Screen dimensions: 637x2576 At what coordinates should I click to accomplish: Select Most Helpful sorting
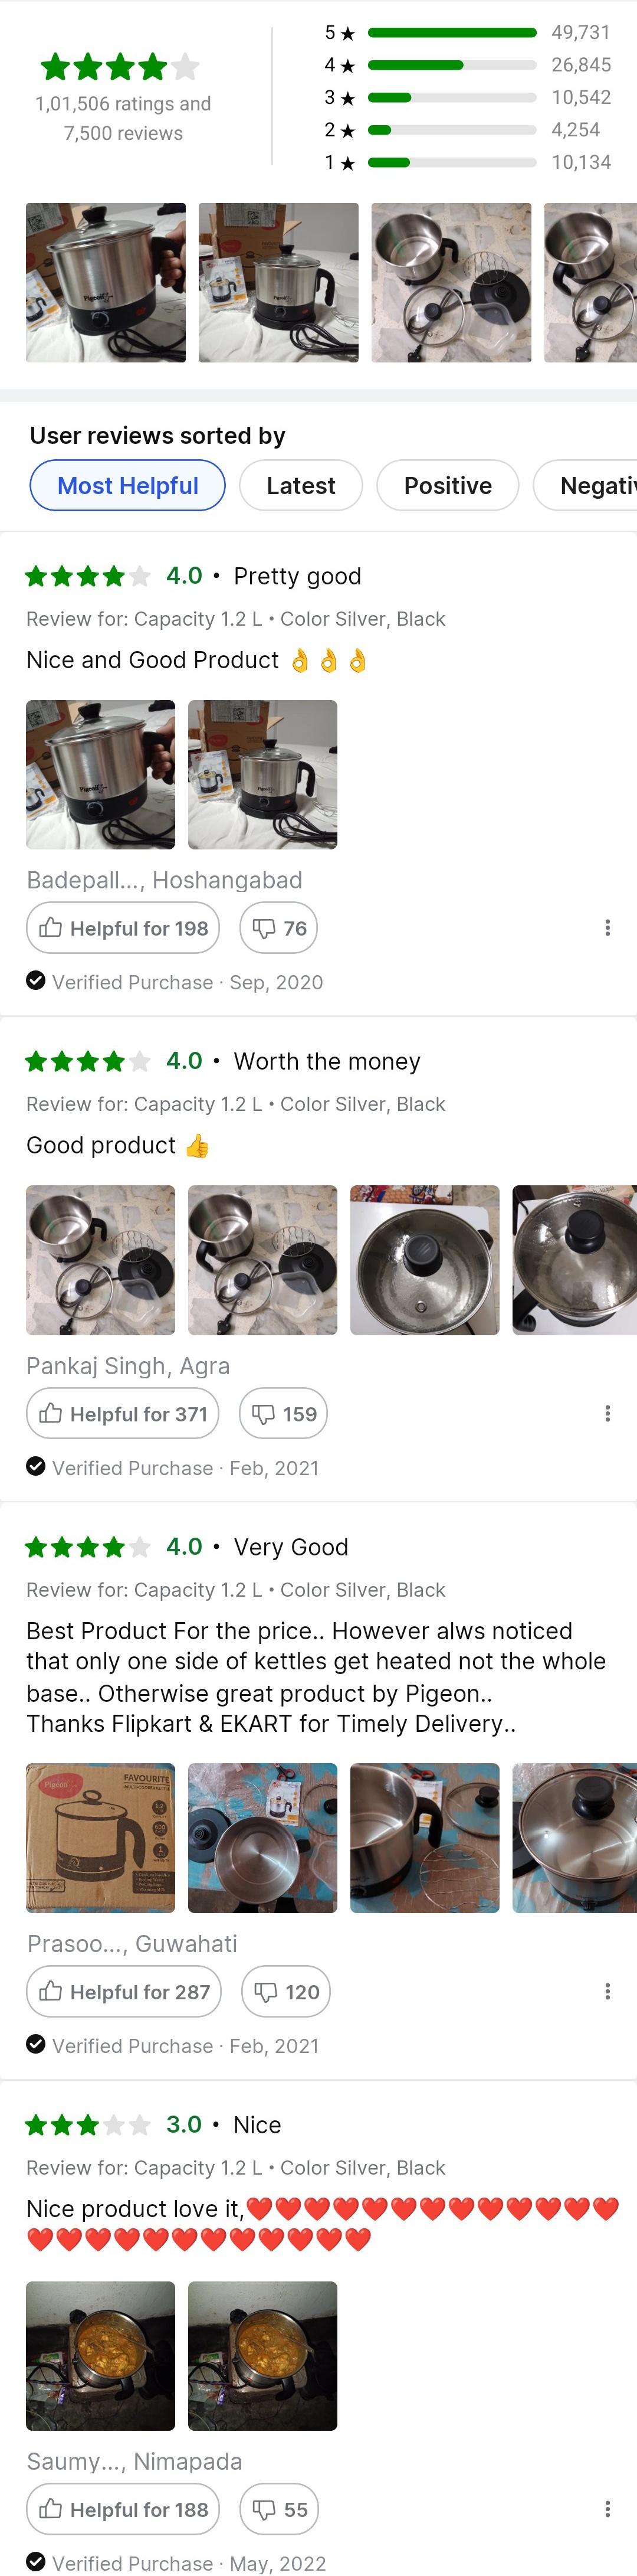(128, 485)
